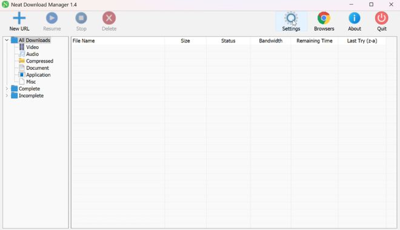Select the Document label in tree
The image size is (400, 230).
38,68
